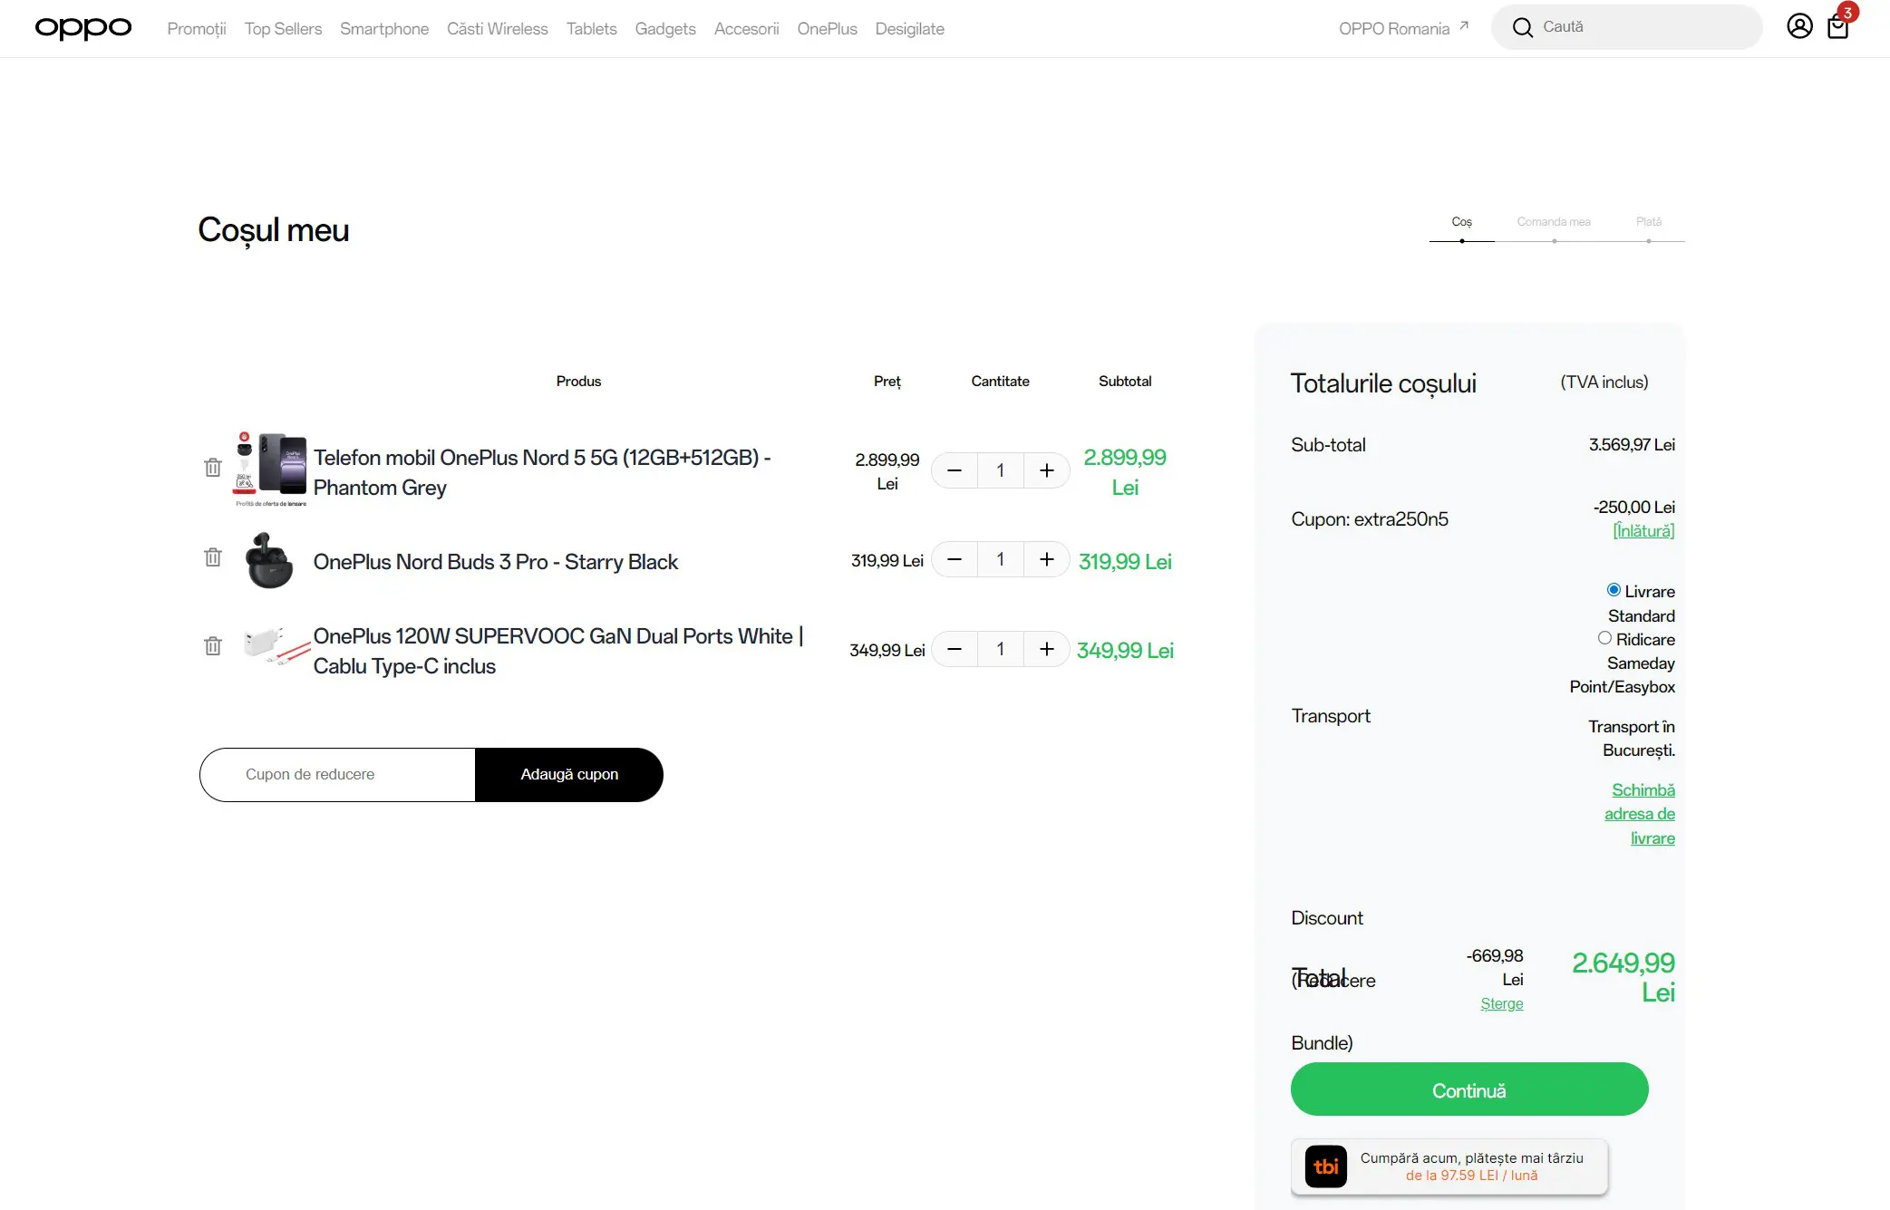Click the Adaugă cupon button

pos(569,775)
